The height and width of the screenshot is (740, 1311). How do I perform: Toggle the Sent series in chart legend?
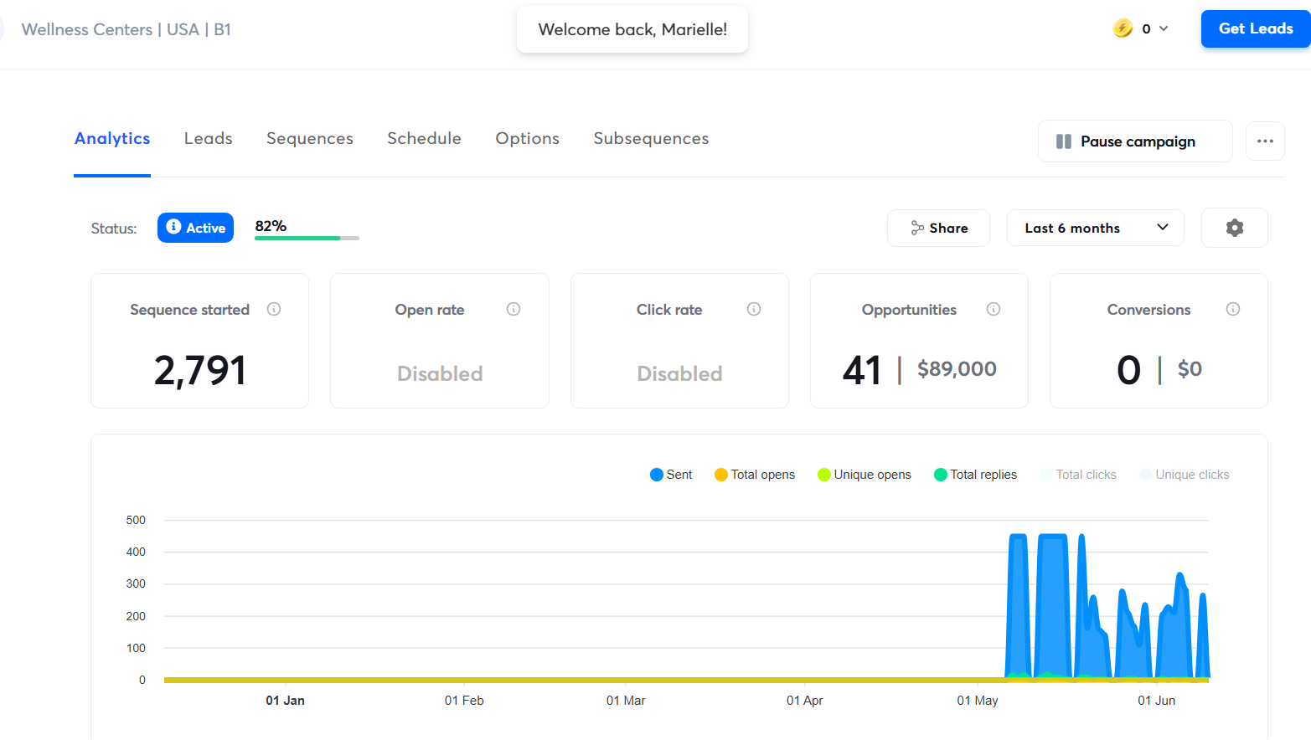[x=671, y=475]
